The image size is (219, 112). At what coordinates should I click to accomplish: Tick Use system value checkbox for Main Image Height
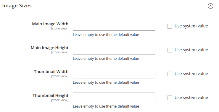(x=170, y=50)
